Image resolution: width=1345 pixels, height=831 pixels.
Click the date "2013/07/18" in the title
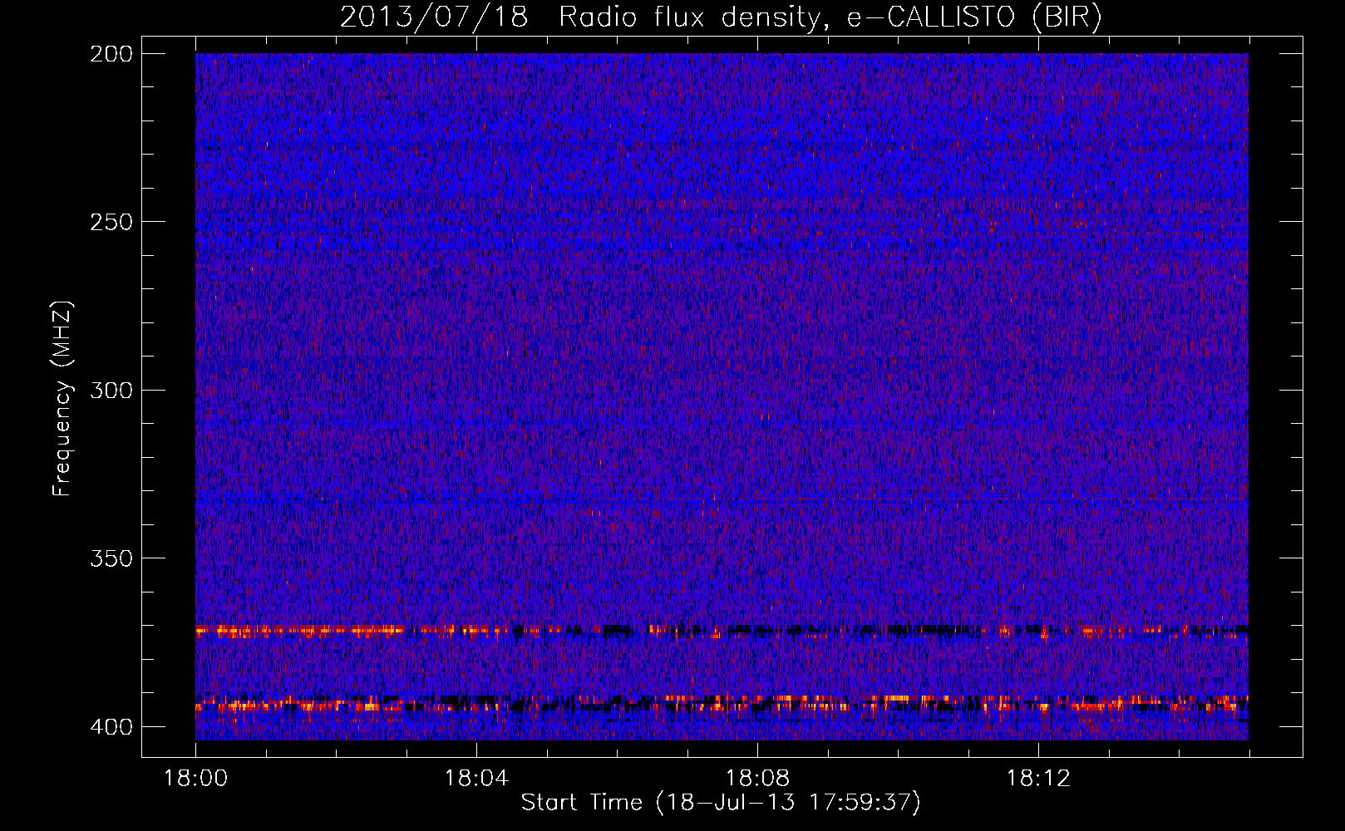click(x=434, y=17)
